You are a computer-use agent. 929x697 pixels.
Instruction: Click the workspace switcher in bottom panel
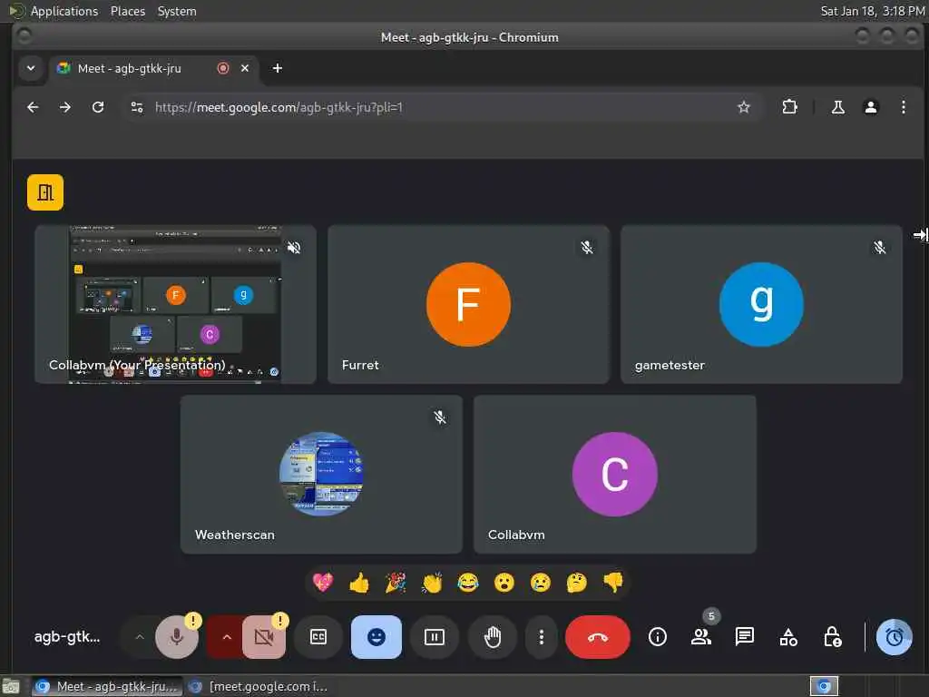coord(824,686)
